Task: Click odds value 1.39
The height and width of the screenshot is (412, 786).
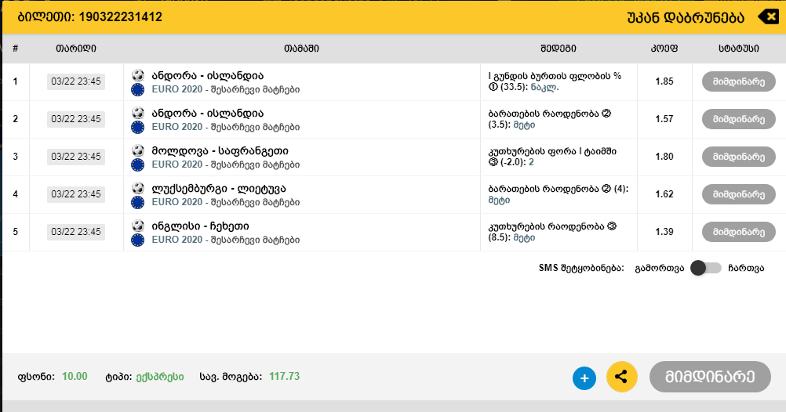Action: click(664, 231)
